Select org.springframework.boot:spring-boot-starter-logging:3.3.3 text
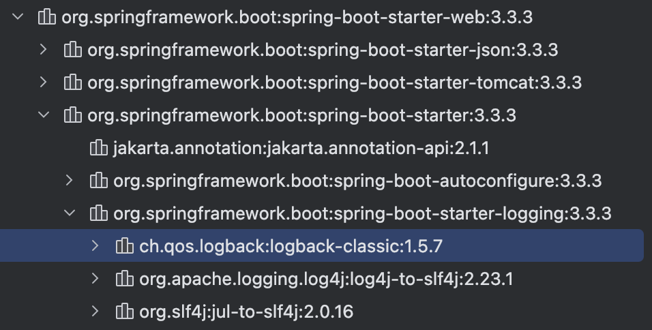Image resolution: width=652 pixels, height=330 pixels. [362, 213]
